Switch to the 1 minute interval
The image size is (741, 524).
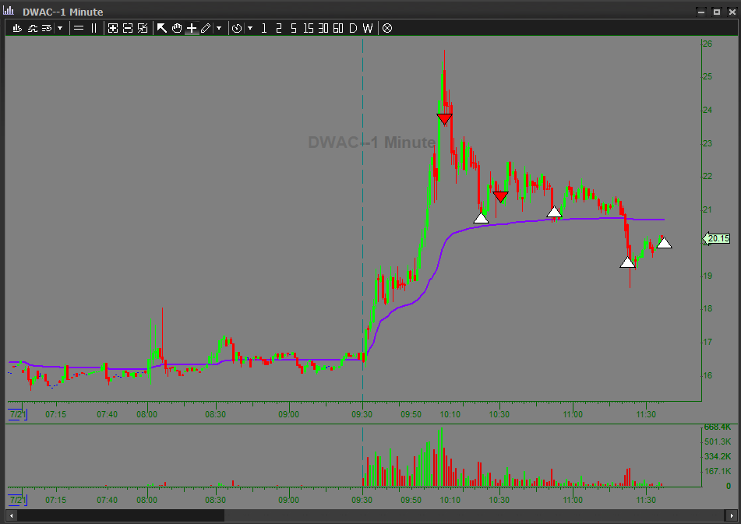[263, 28]
